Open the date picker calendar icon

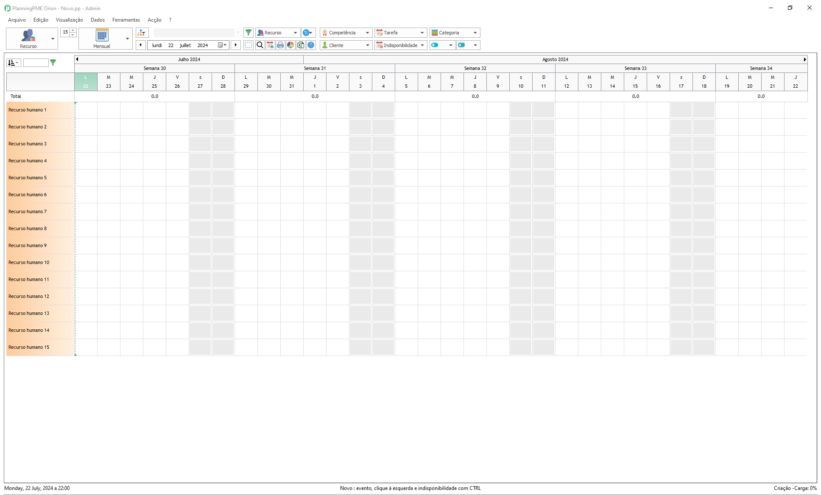tap(222, 45)
